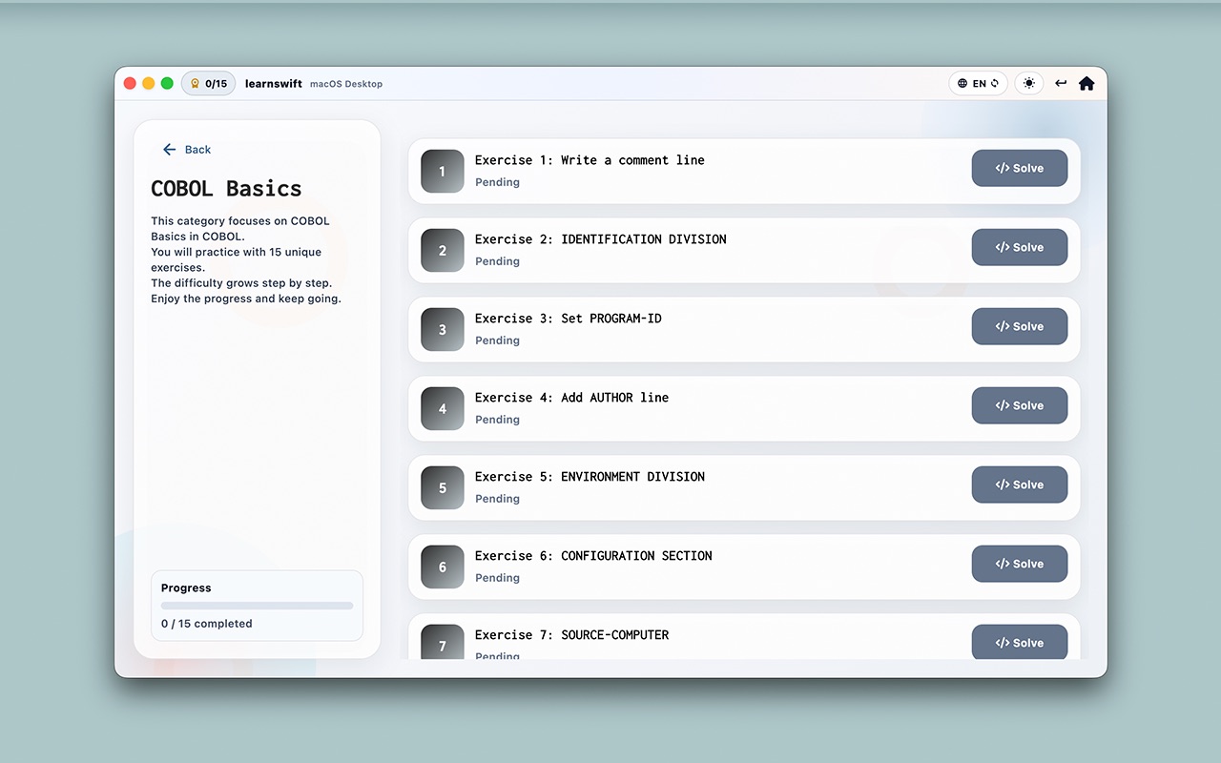Solve Exercise 7 SOURCE-COMPUTER
This screenshot has height=763, width=1221.
(1020, 642)
